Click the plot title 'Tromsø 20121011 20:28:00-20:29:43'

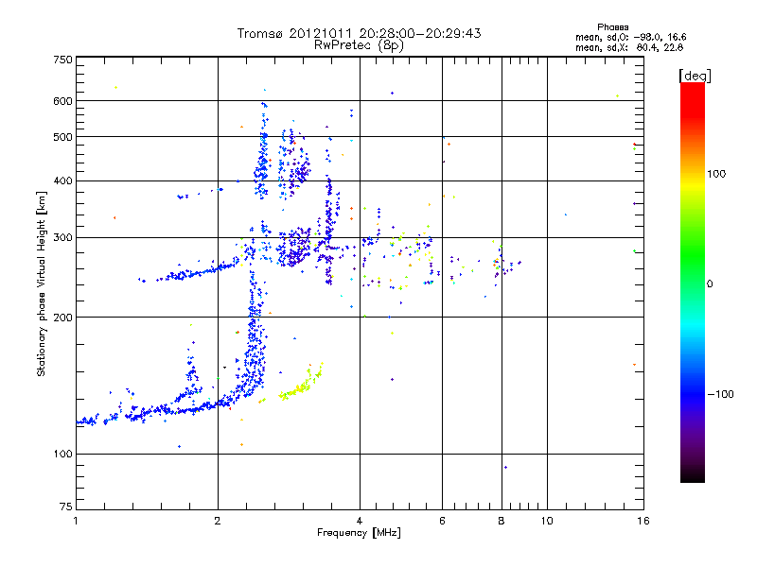click(359, 33)
